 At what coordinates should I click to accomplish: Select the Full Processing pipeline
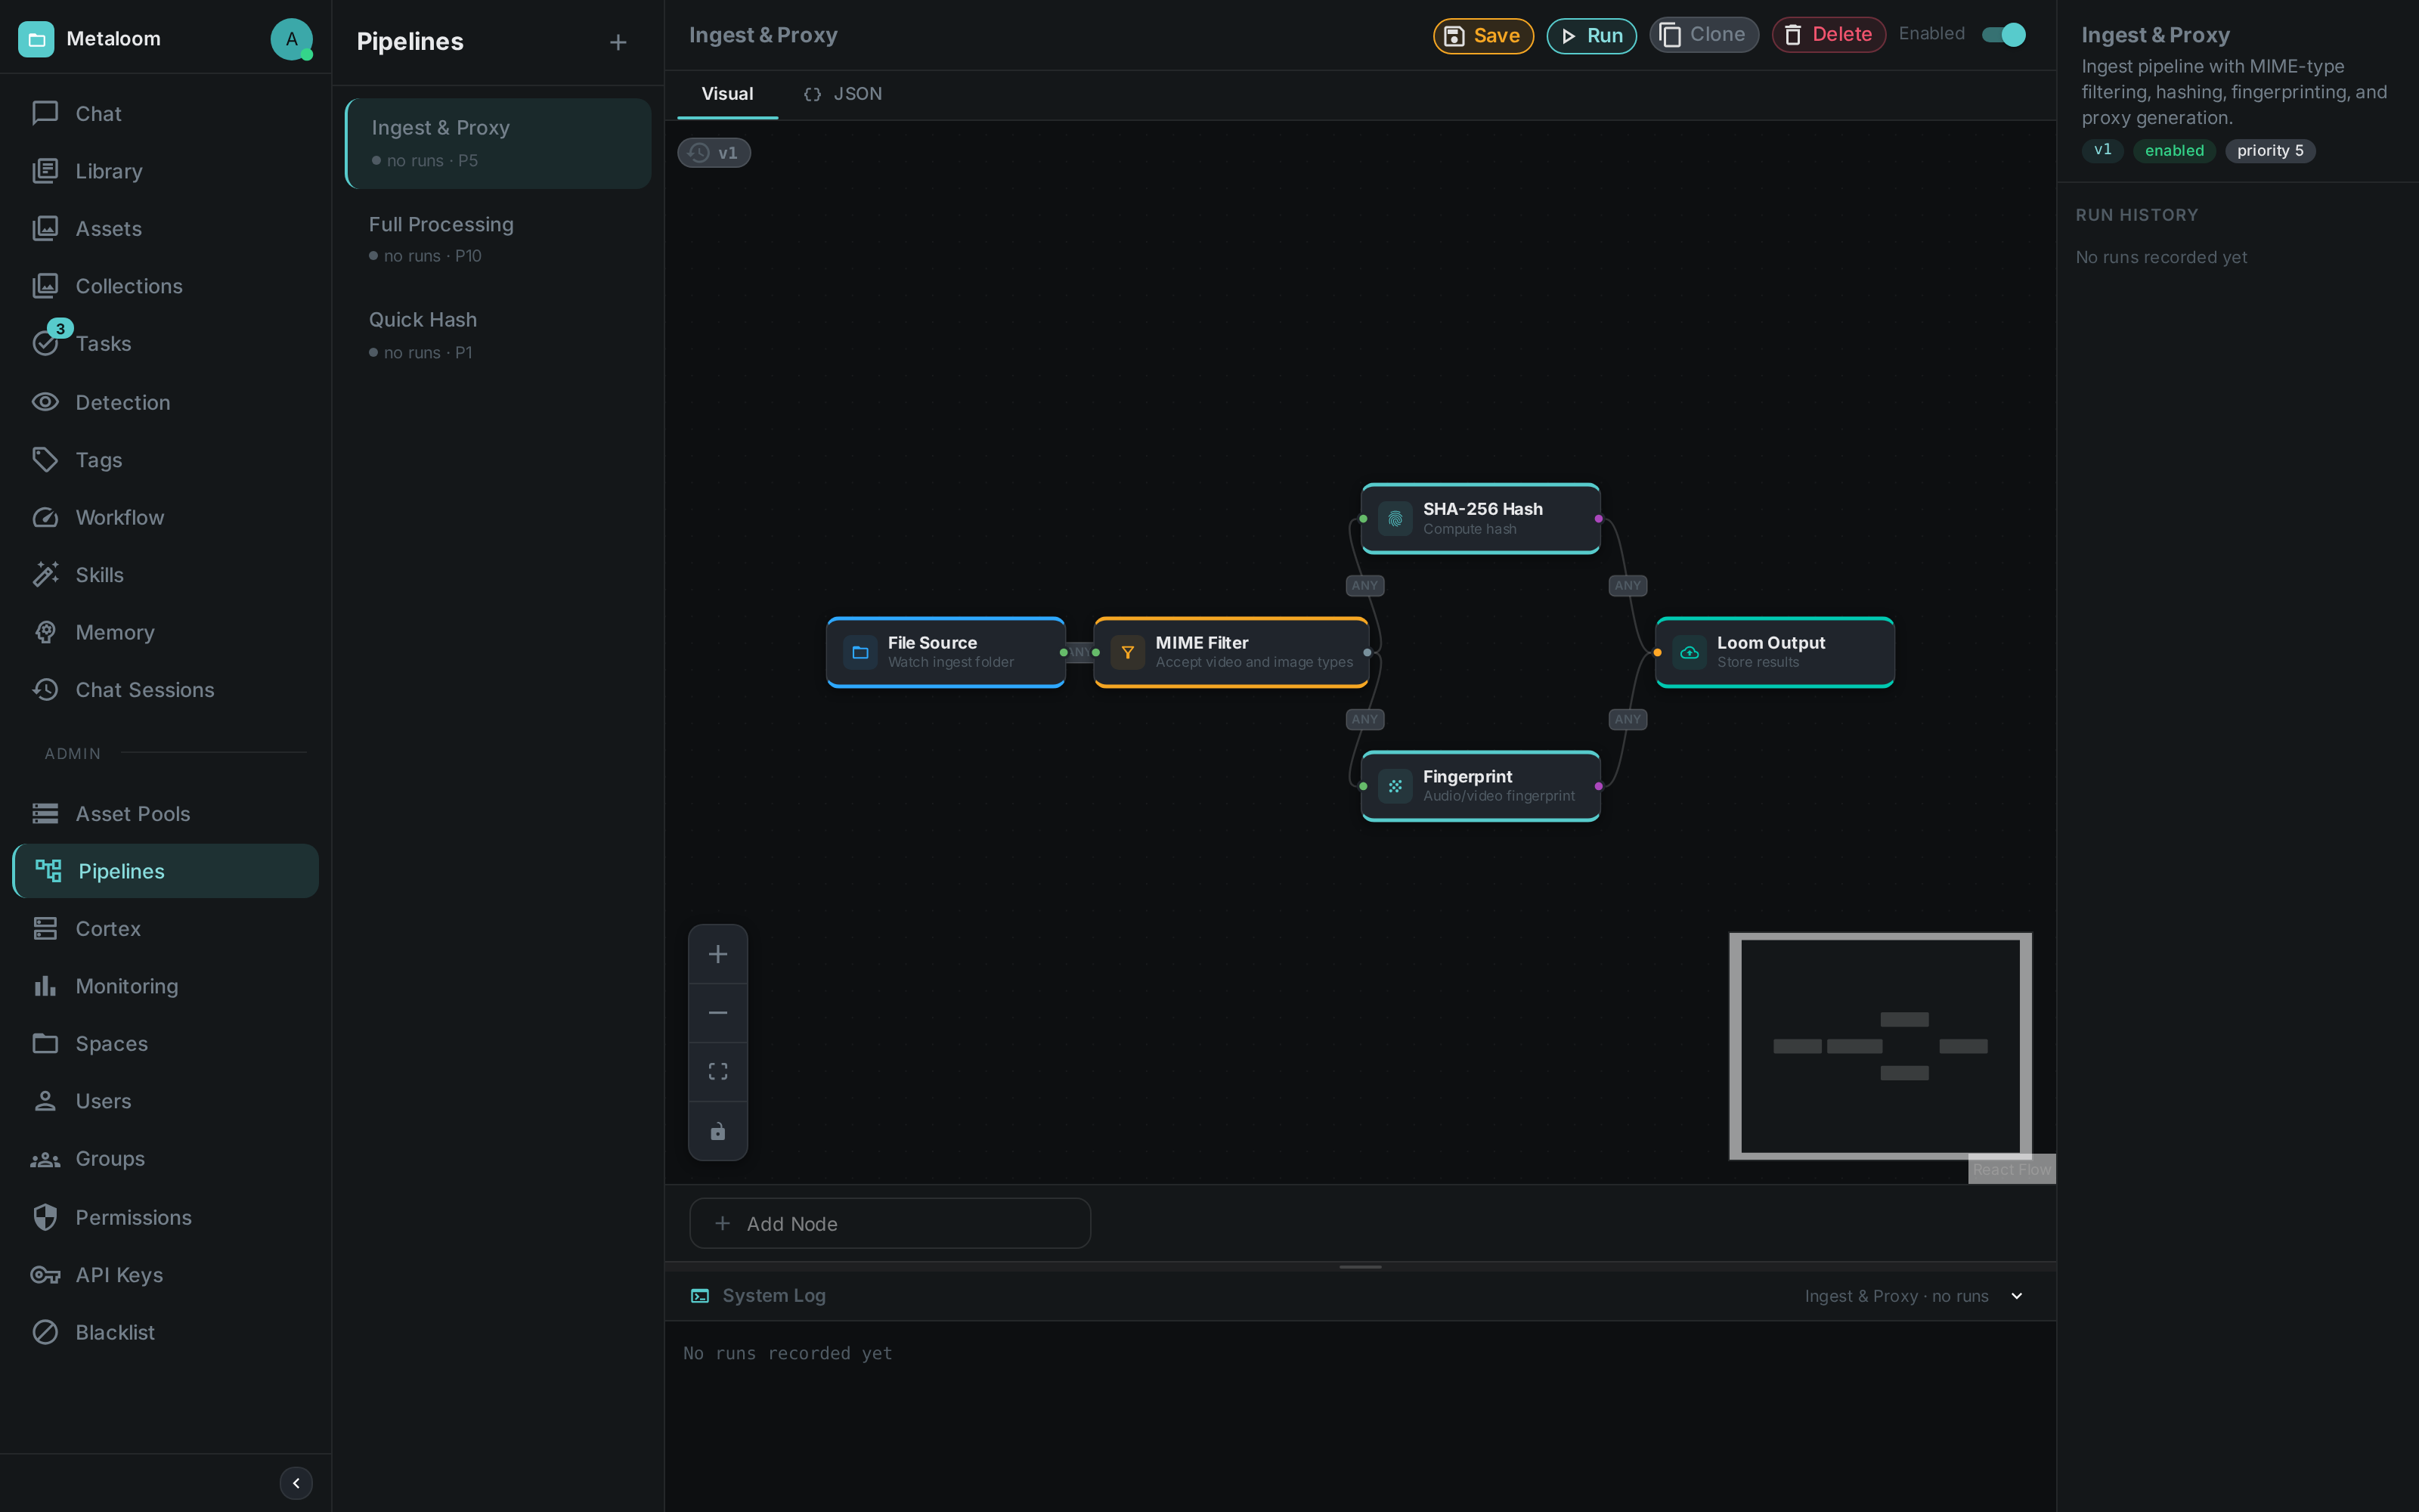[498, 239]
